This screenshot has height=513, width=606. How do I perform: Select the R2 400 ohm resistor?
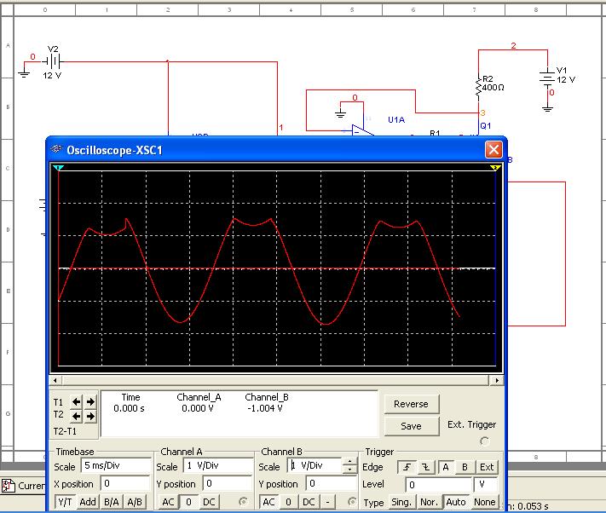(x=478, y=86)
